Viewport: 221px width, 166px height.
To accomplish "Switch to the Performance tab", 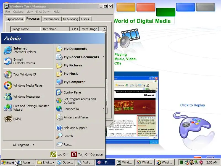I will coord(51,19).
